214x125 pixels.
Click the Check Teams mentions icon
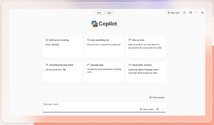click(130, 65)
